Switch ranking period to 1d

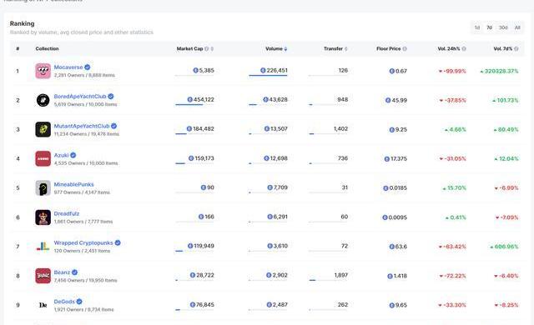tap(477, 27)
